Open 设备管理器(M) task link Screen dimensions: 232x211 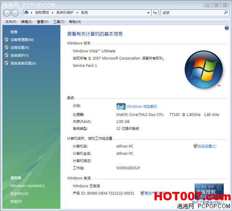[22, 40]
